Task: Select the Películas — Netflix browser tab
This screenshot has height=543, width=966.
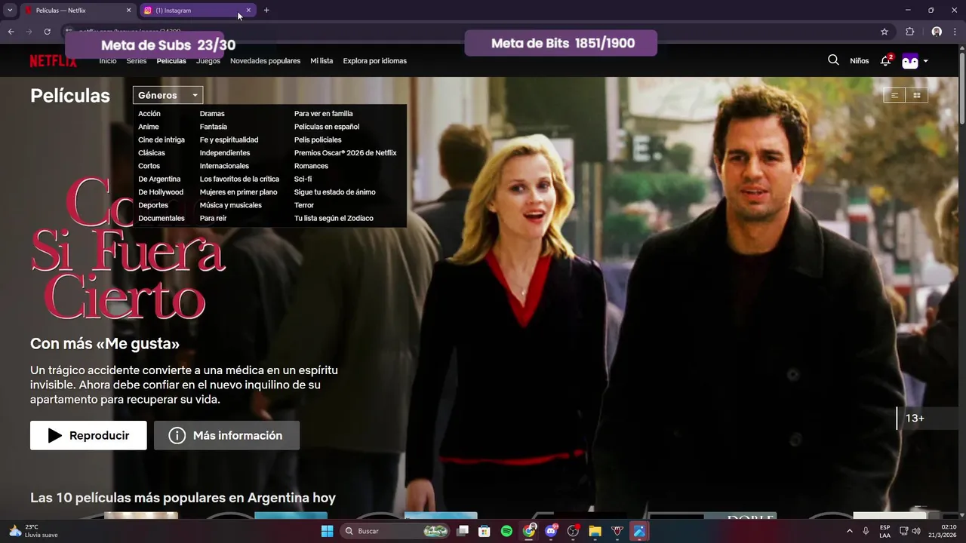Action: [77, 11]
